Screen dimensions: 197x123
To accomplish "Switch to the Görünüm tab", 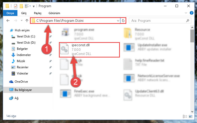I will tap(54, 13).
